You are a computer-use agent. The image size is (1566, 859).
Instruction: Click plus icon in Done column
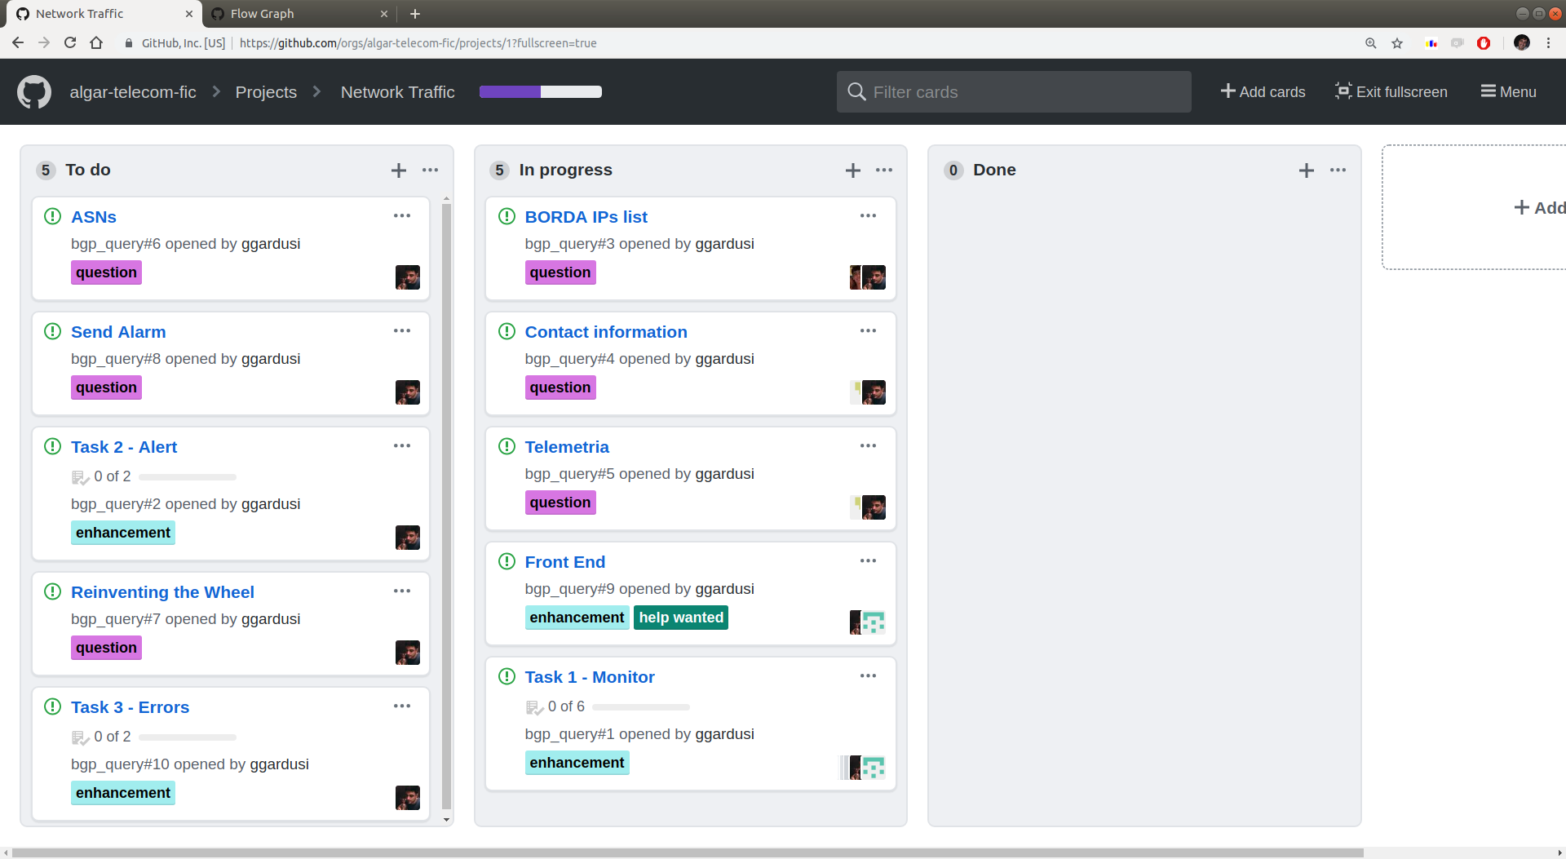click(x=1306, y=170)
